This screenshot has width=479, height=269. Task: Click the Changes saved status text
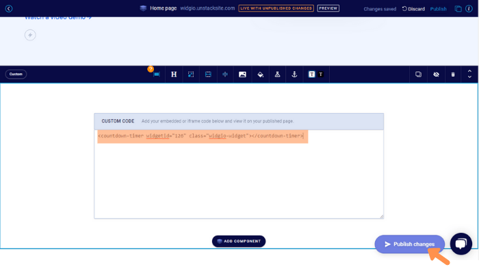pyautogui.click(x=380, y=9)
